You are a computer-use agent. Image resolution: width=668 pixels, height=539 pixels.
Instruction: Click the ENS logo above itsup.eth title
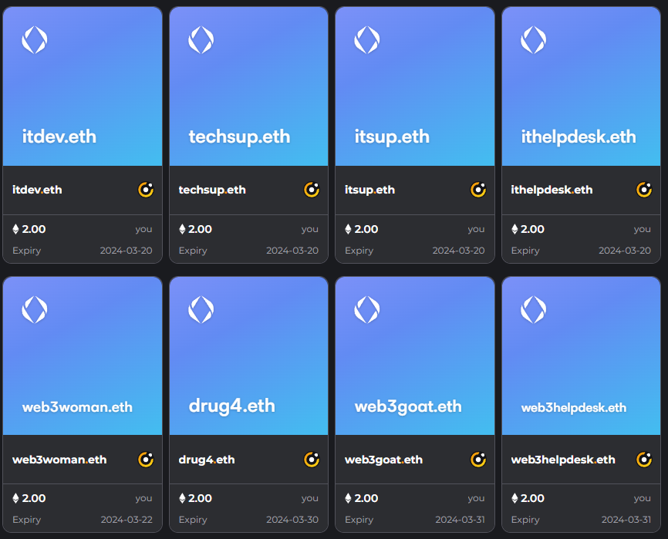tap(367, 39)
